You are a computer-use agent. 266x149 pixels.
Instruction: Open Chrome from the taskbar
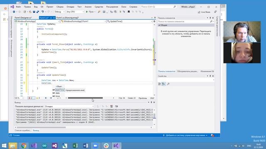[24, 146]
